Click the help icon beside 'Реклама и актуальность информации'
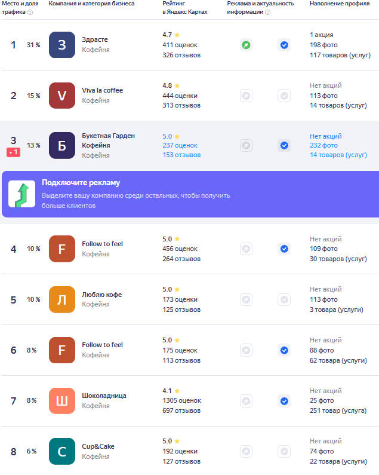This screenshot has height=475, width=379. coord(267,13)
